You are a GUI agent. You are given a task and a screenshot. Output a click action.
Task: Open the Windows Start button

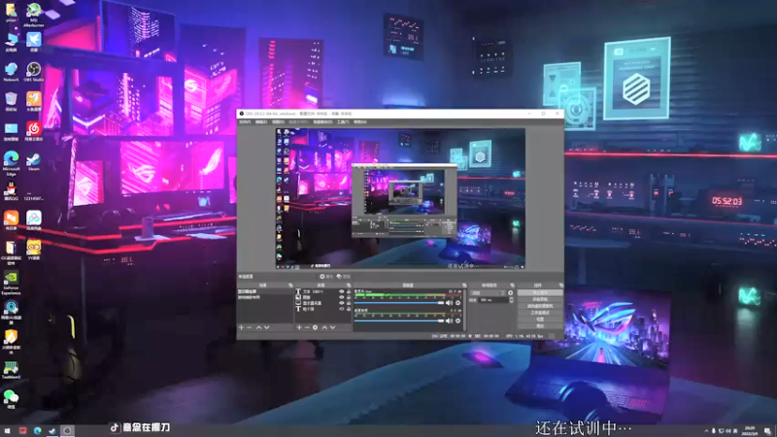[x=7, y=430]
